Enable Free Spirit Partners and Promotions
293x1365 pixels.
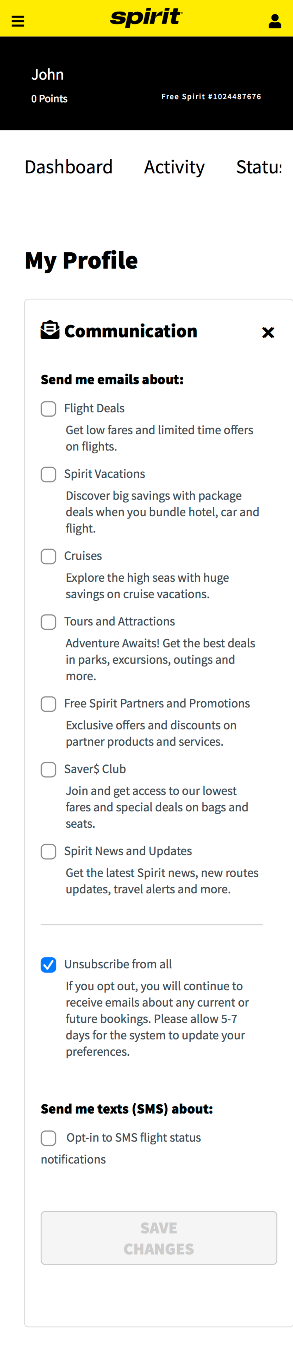(x=49, y=704)
